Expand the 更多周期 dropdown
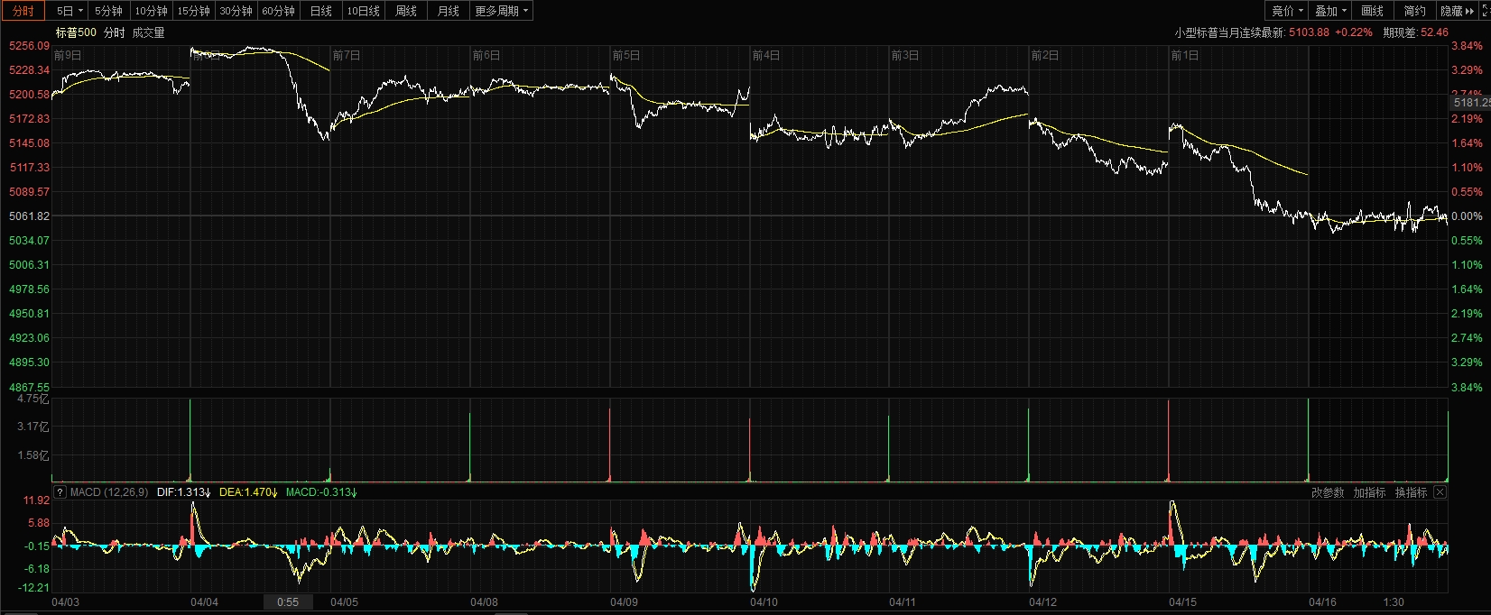Image resolution: width=1491 pixels, height=615 pixels. (x=501, y=11)
